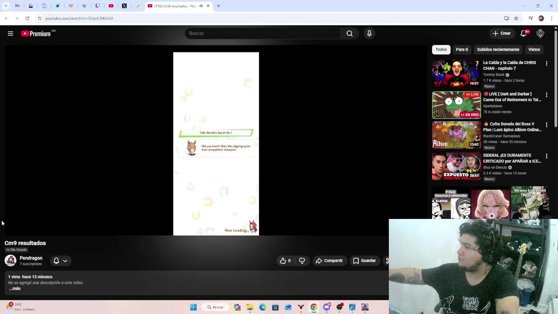
Task: Select the Todos filter chip
Action: pyautogui.click(x=441, y=50)
